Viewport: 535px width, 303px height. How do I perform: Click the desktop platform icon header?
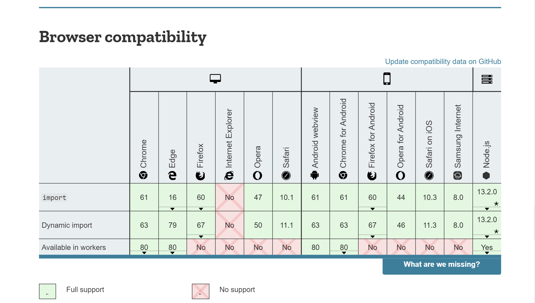(x=215, y=79)
